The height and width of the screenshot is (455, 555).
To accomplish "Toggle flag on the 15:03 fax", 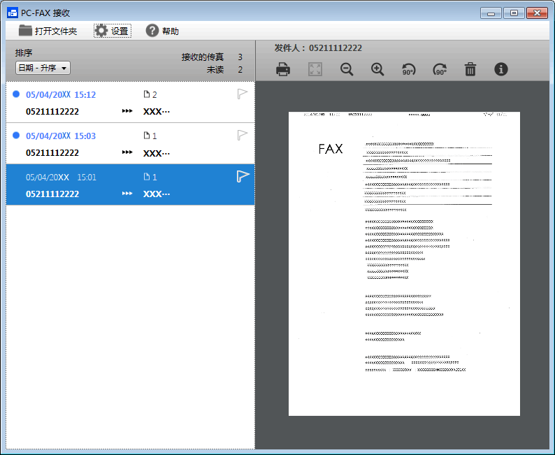I will pos(243,135).
